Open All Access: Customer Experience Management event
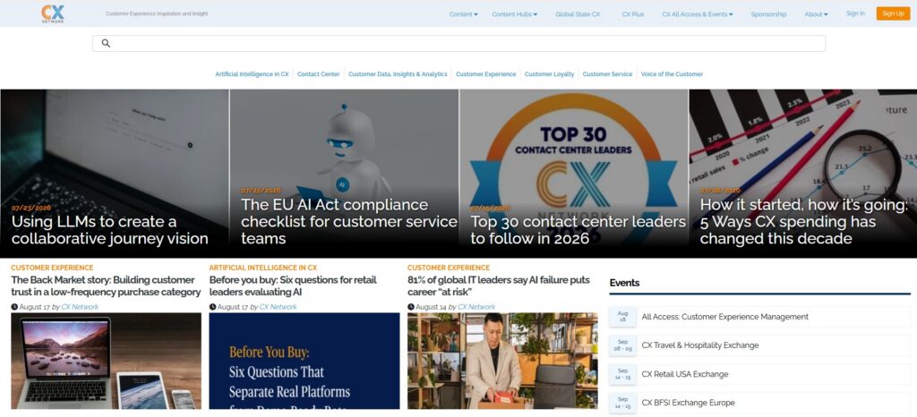 point(725,317)
